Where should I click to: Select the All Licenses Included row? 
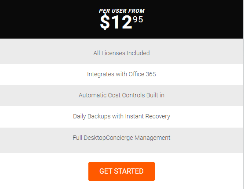(121, 51)
